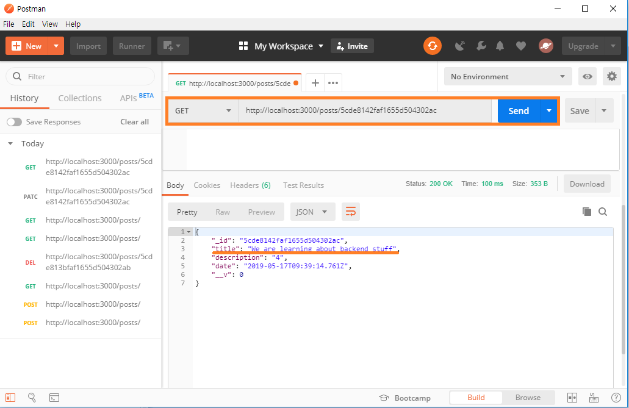Collapse the Today history group
The width and height of the screenshot is (629, 408).
click(x=10, y=143)
